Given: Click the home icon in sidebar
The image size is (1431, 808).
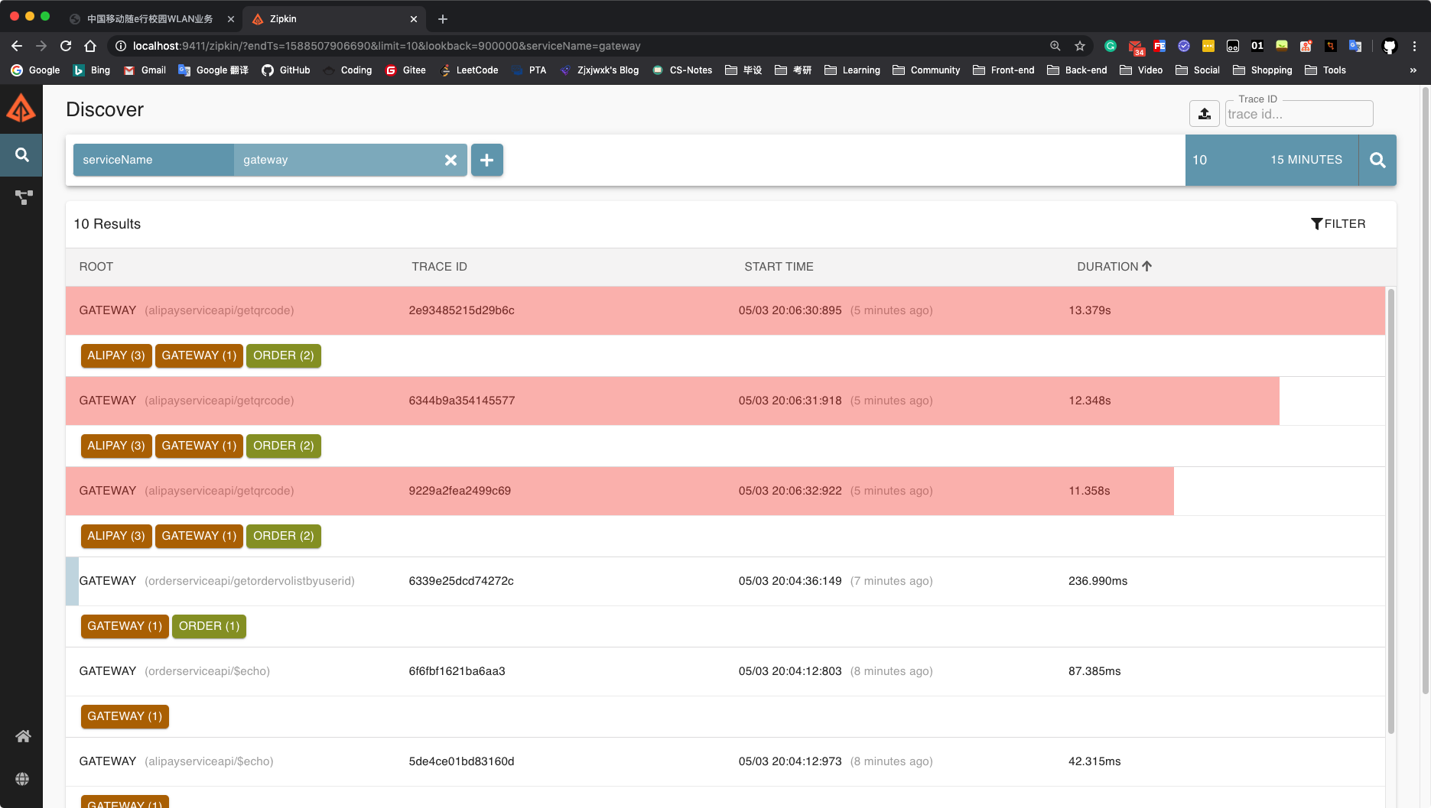Looking at the screenshot, I should pyautogui.click(x=23, y=736).
